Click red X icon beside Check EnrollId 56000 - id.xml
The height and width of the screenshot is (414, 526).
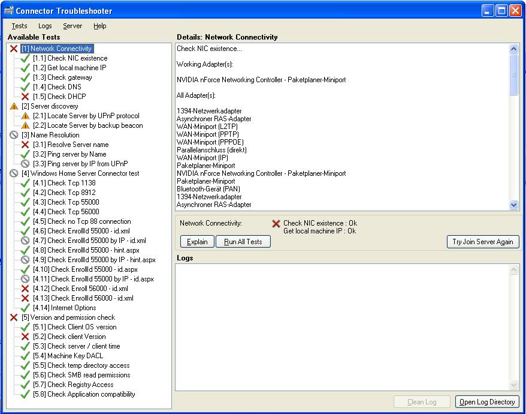click(x=25, y=298)
